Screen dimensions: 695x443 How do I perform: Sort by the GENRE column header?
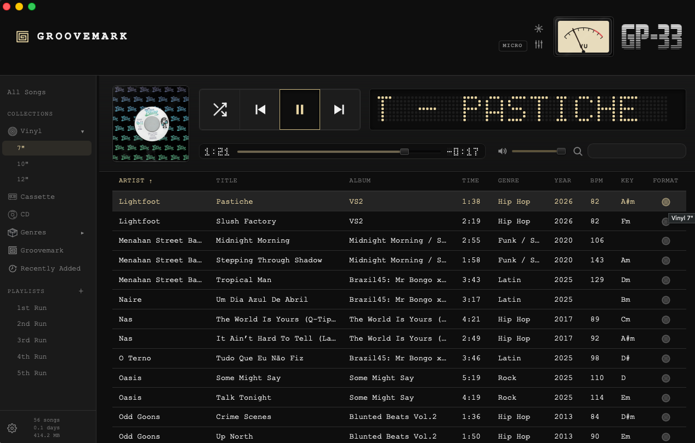(x=508, y=181)
